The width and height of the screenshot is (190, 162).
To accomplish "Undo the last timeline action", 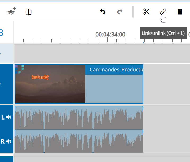I will 103,12.
